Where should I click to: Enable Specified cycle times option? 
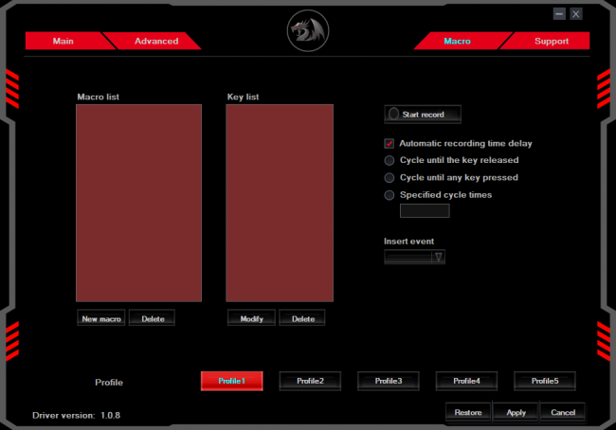pos(389,195)
